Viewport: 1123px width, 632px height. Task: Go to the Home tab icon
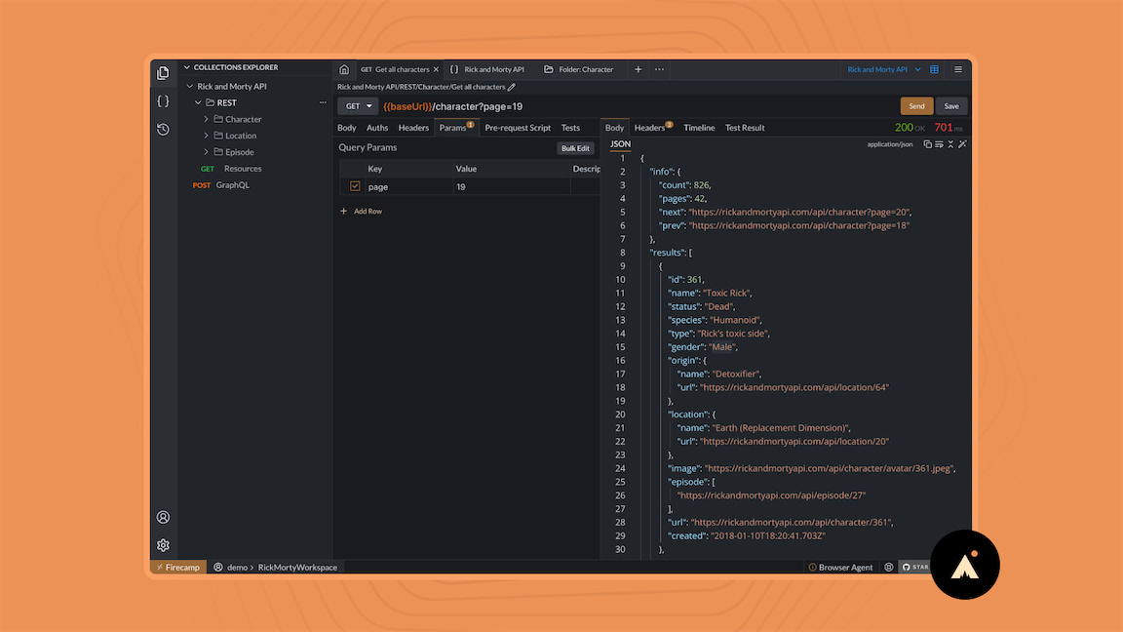point(344,69)
